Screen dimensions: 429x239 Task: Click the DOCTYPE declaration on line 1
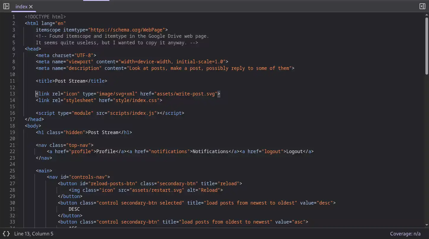click(45, 17)
